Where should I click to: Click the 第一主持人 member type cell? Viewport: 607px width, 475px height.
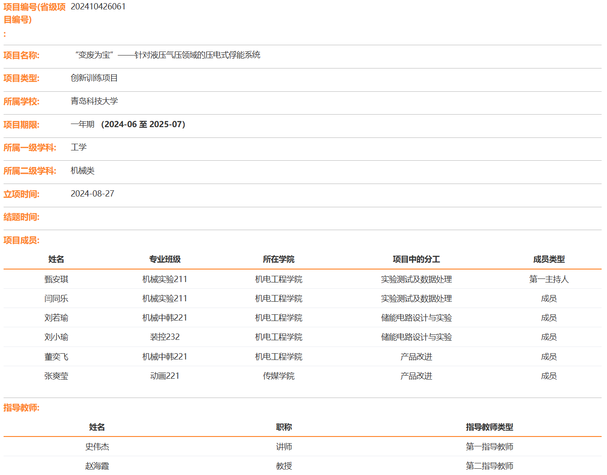(549, 279)
